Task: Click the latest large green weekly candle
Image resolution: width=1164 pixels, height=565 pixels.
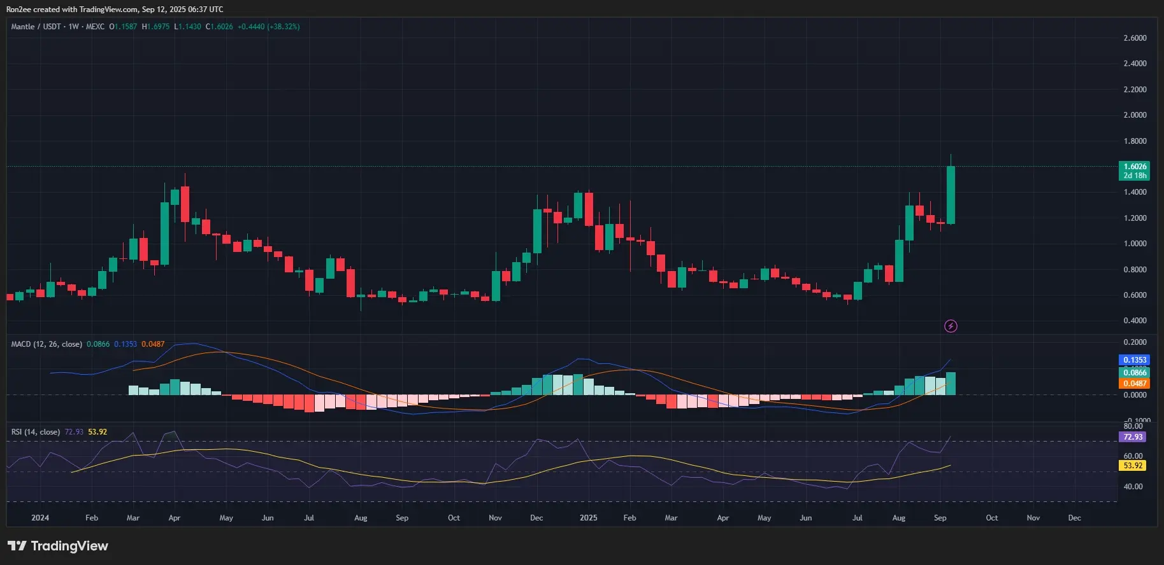Action: click(x=951, y=195)
